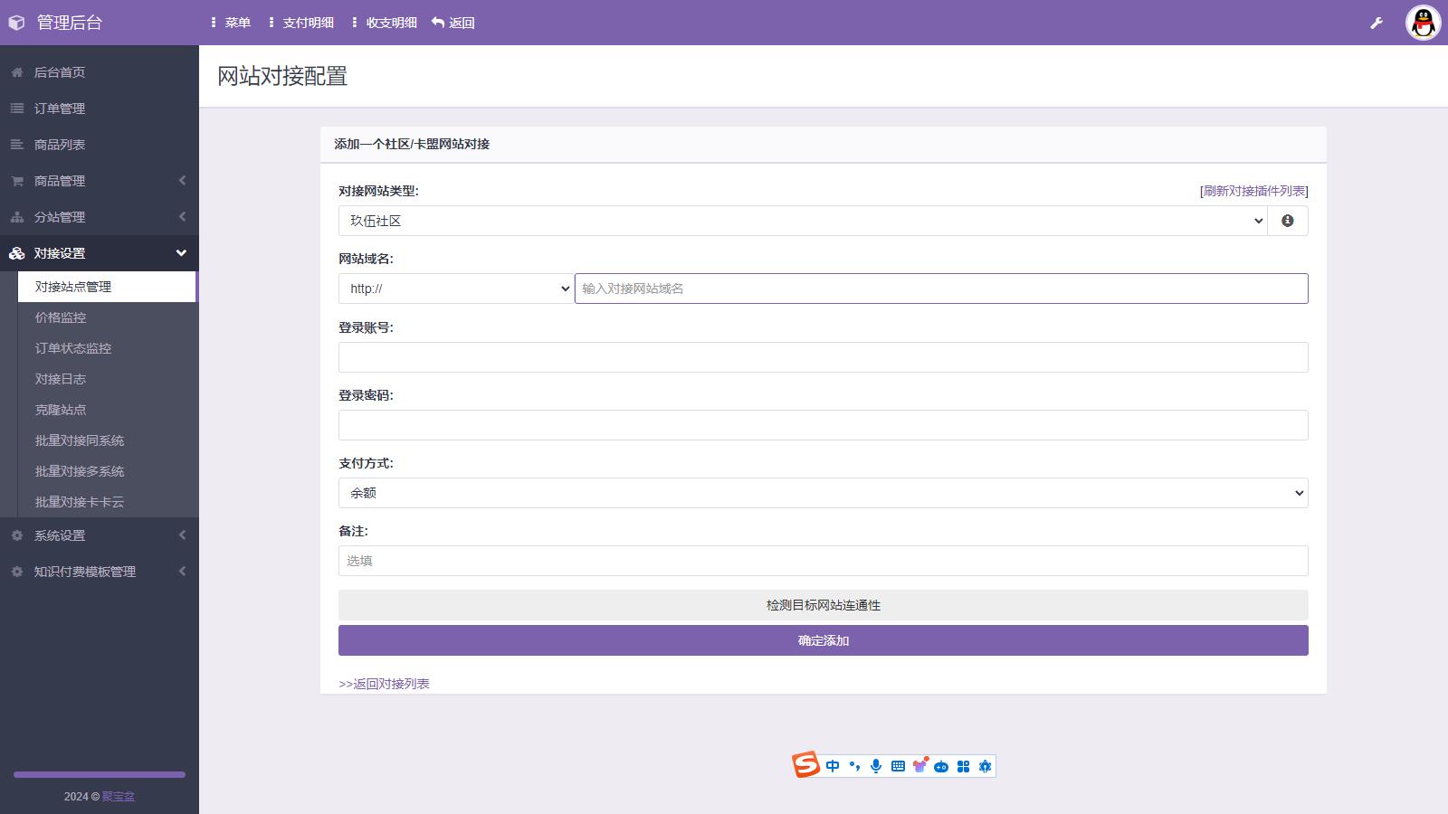The width and height of the screenshot is (1448, 814).
Task: Click the wrench icon in the top bar
Action: coord(1377,23)
